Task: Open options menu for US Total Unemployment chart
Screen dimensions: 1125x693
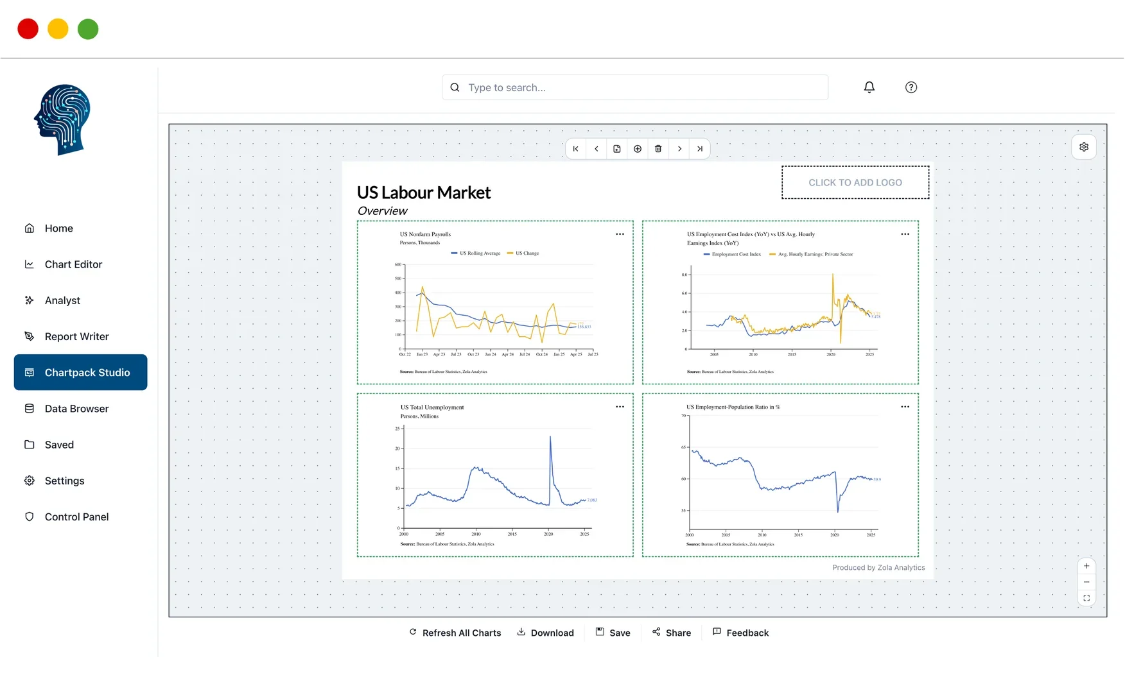Action: 620,406
